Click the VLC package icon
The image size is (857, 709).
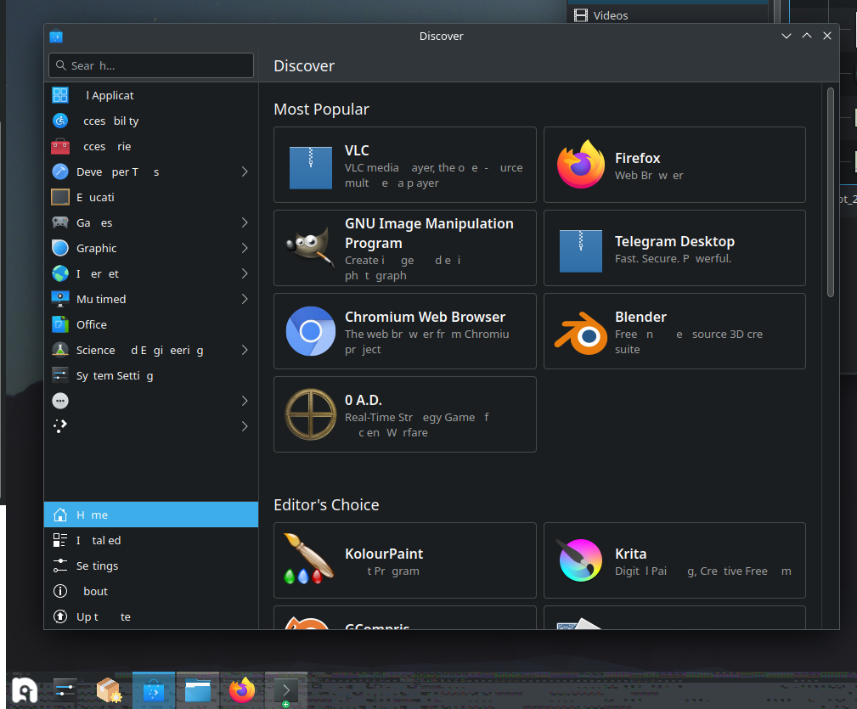coord(311,167)
